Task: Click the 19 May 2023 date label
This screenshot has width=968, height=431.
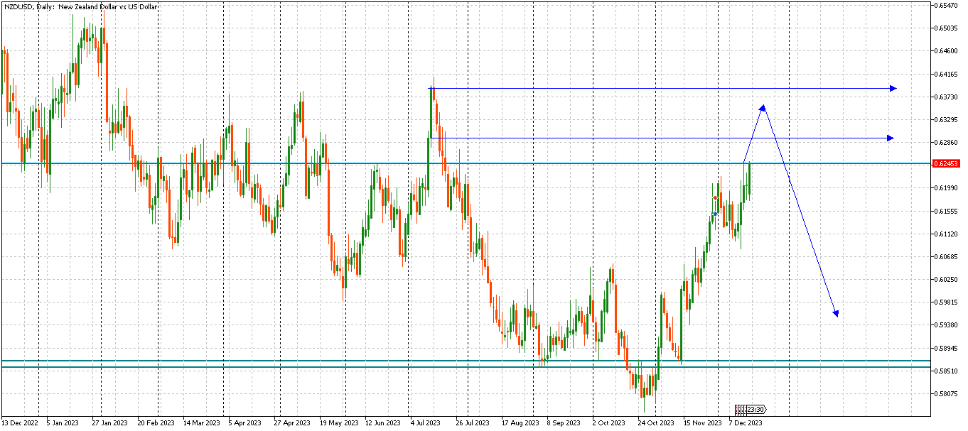Action: coord(338,422)
